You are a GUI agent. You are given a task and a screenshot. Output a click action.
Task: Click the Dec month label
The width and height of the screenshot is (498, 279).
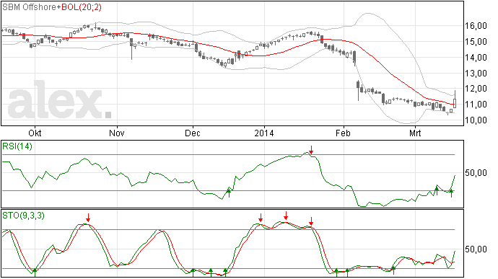tap(193, 133)
